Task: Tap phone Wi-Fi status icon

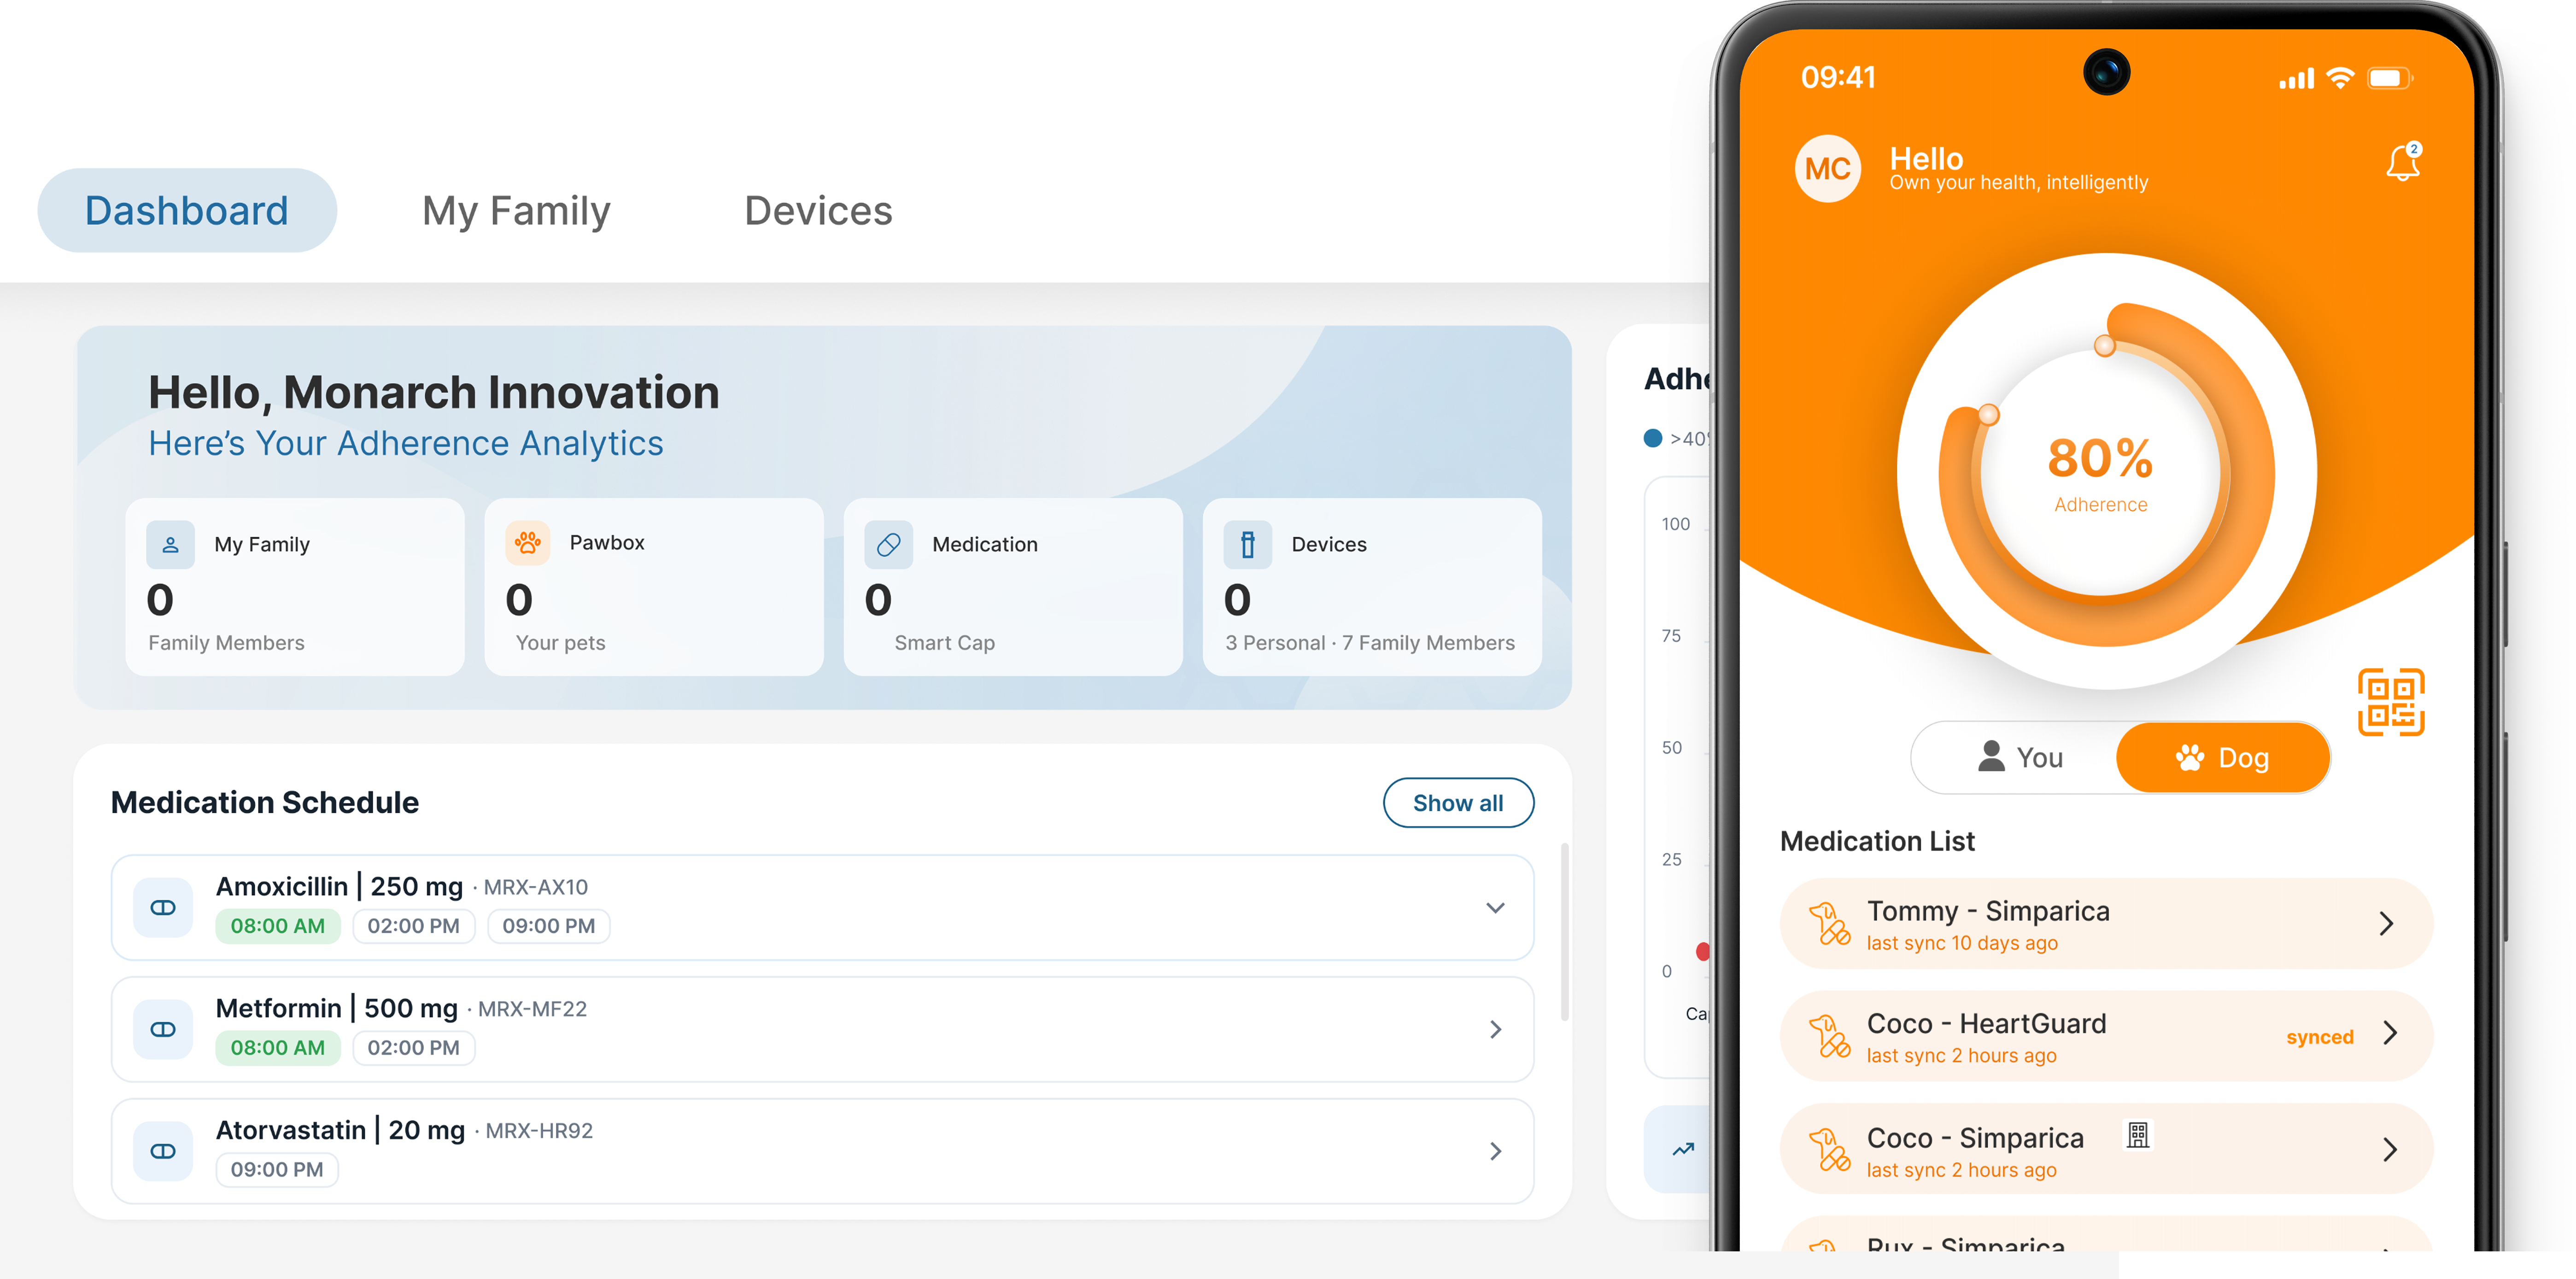Action: click(x=2341, y=77)
